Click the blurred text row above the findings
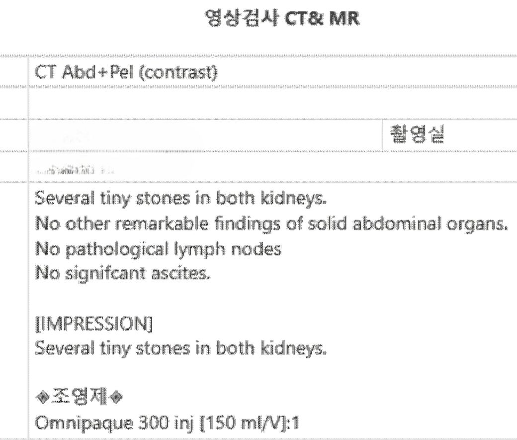 click(x=75, y=170)
